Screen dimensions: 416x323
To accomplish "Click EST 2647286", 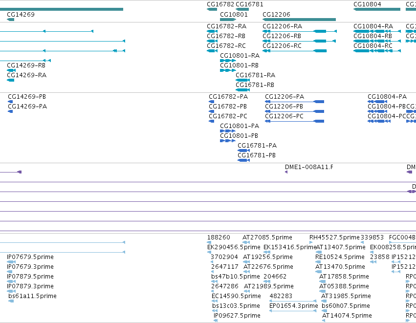I will [225, 286].
